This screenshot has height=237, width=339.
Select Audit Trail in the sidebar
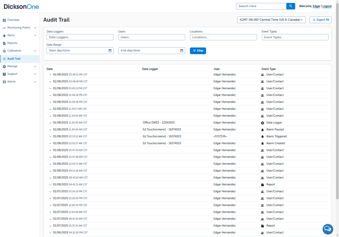[14, 59]
